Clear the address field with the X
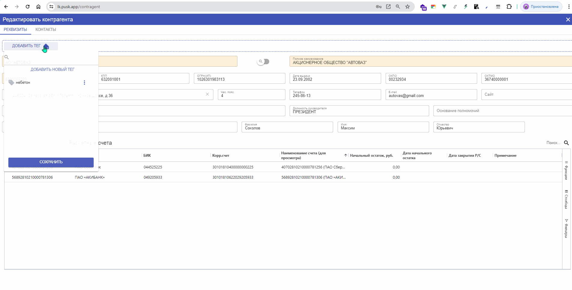Screen dimensions: 572x290 pos(207,94)
